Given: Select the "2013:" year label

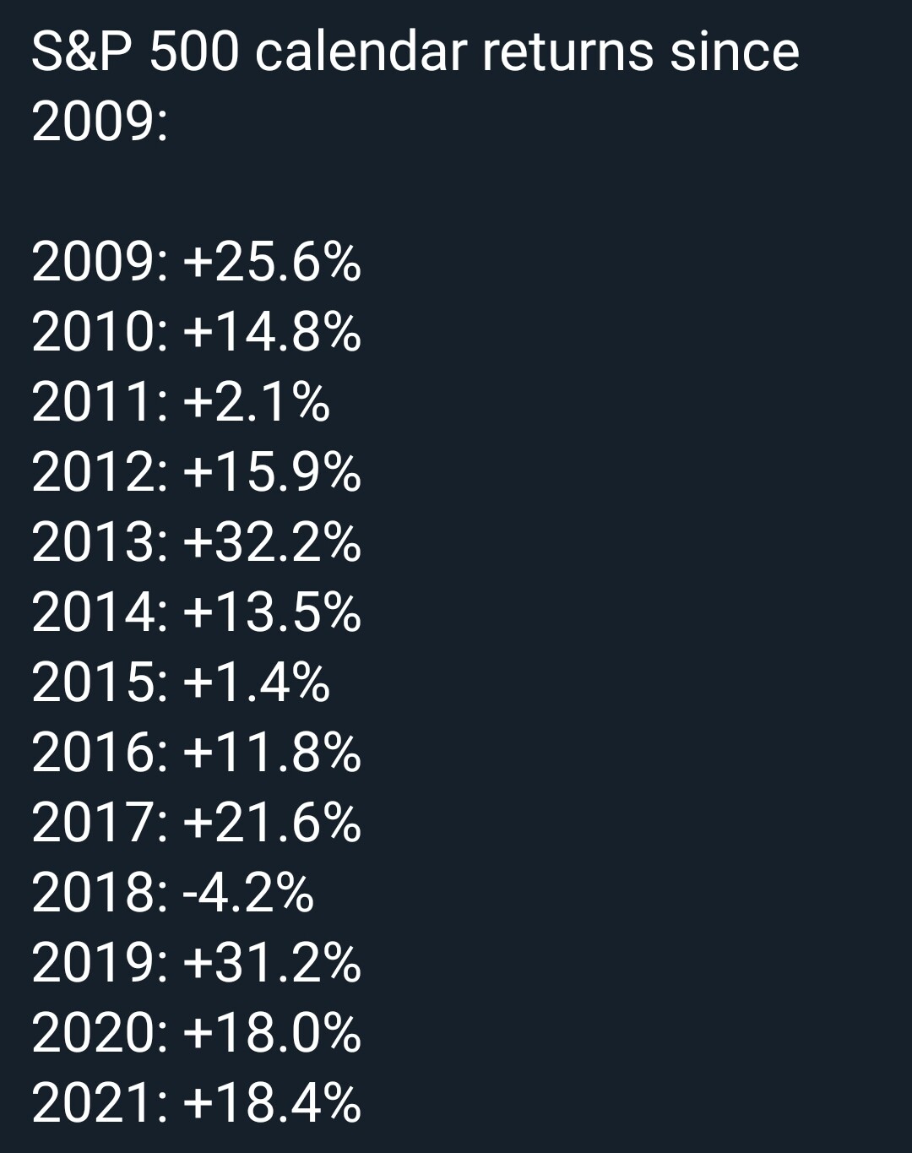Looking at the screenshot, I should click(x=100, y=541).
